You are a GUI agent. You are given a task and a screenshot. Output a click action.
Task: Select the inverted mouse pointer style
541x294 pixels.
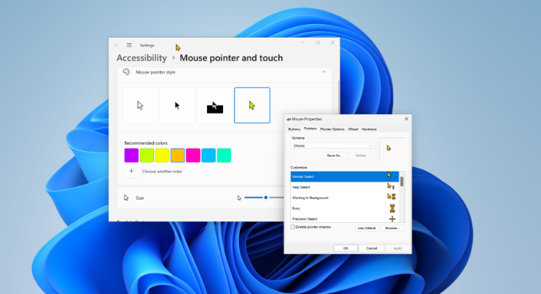point(215,105)
